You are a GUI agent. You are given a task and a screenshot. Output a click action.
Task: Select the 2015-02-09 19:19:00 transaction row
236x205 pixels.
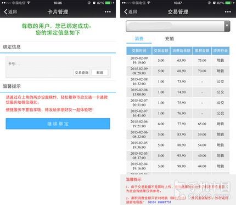(x=178, y=60)
